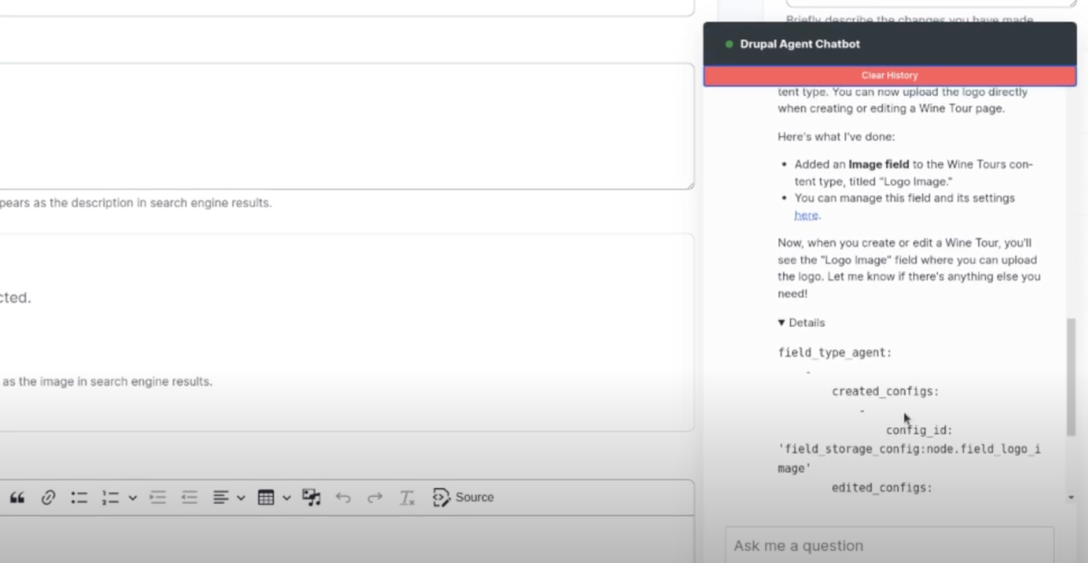This screenshot has height=563, width=1088.
Task: Click the text alignment icon
Action: point(221,497)
